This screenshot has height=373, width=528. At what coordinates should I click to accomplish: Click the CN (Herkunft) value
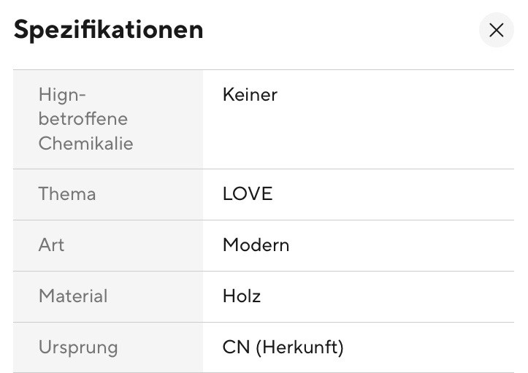tap(283, 347)
